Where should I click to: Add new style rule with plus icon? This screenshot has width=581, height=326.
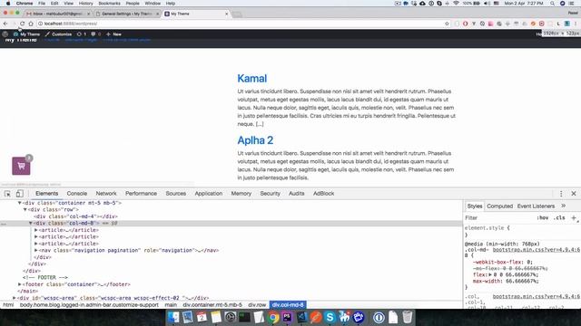574,217
